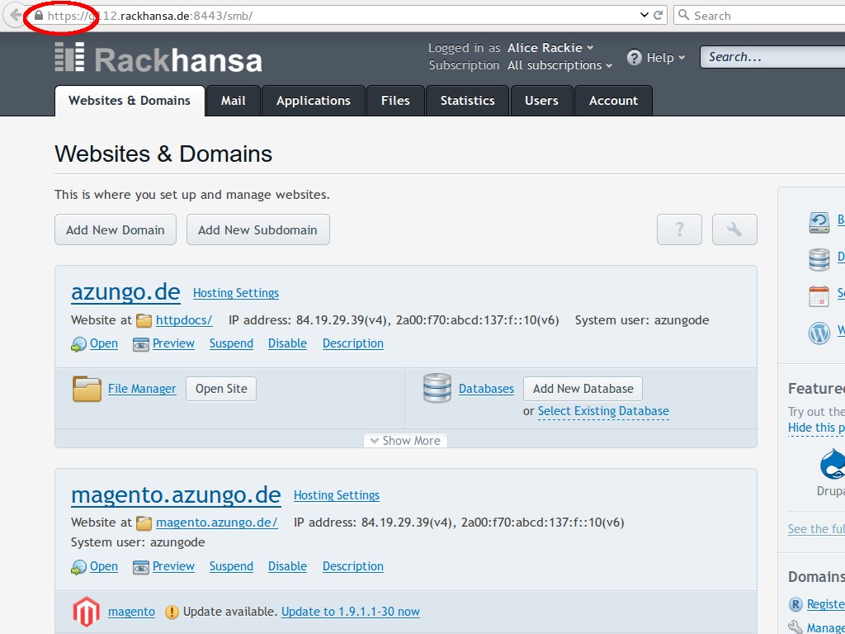Image resolution: width=845 pixels, height=634 pixels.
Task: Click the browser back arrow button
Action: tap(15, 15)
